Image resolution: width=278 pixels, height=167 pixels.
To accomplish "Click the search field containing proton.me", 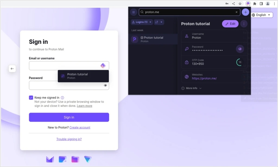I will (189, 12).
